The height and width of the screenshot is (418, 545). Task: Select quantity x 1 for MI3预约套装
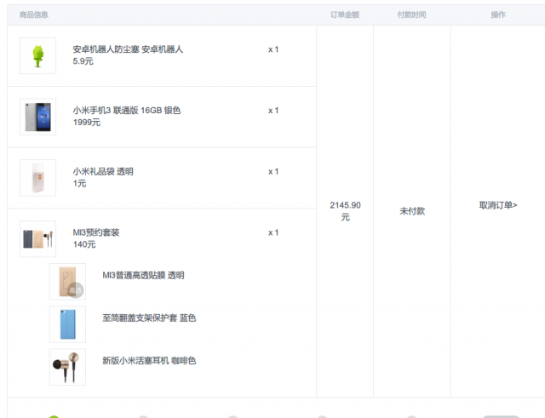(273, 232)
